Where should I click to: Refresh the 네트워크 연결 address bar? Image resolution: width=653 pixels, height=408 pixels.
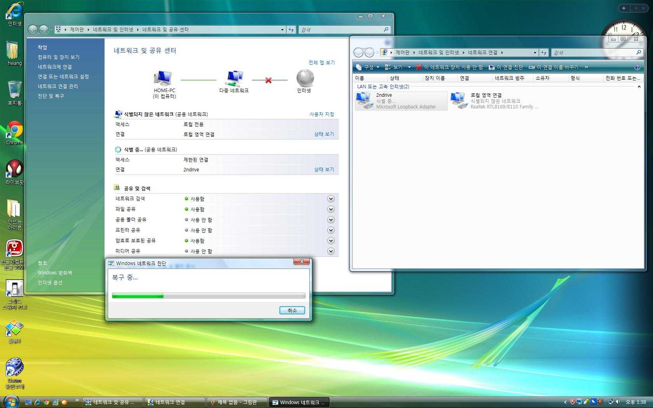[x=543, y=52]
